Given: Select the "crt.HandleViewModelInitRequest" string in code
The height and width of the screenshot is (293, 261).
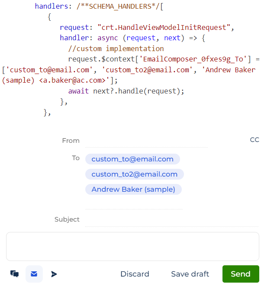Looking at the screenshot, I should tap(164, 27).
